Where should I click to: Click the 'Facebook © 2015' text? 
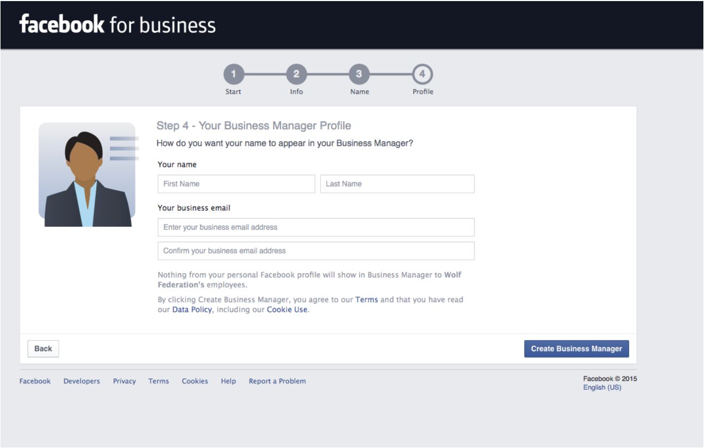[610, 379]
